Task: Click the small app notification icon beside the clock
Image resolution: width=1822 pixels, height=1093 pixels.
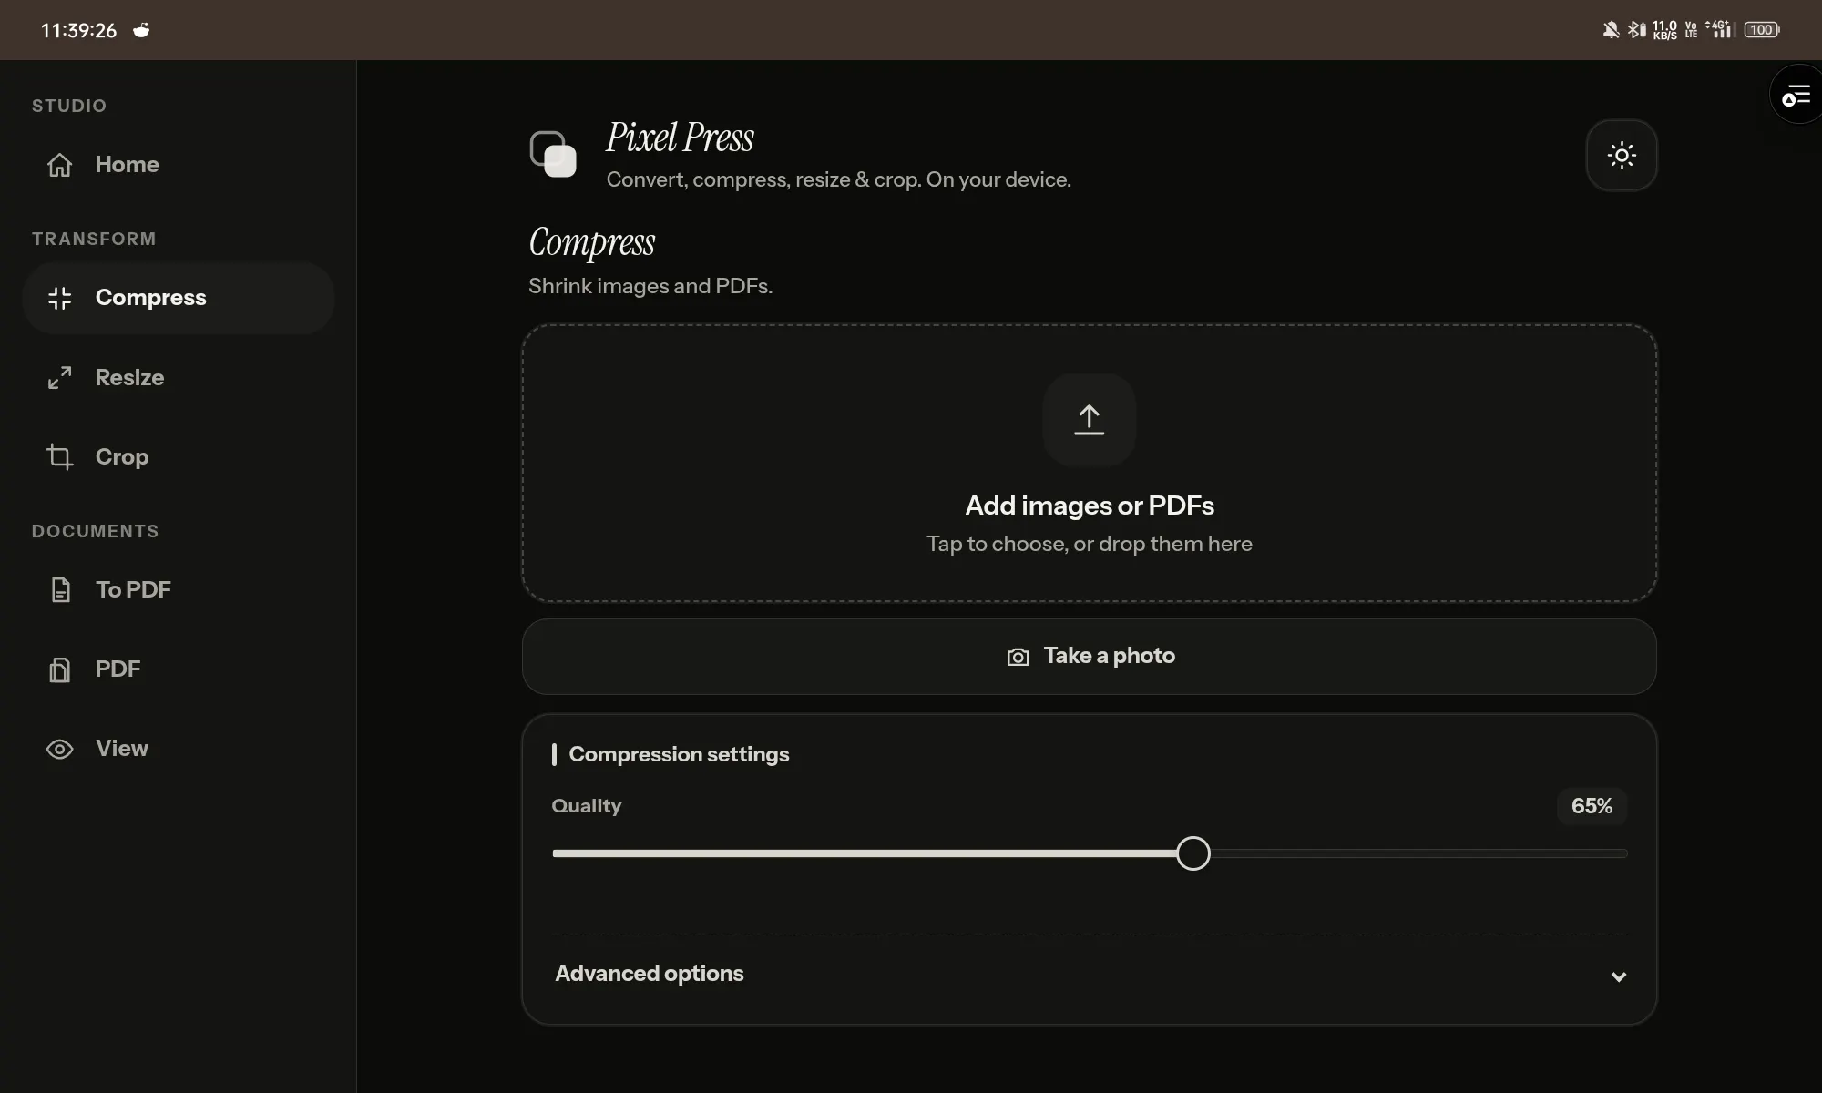Action: tap(141, 30)
